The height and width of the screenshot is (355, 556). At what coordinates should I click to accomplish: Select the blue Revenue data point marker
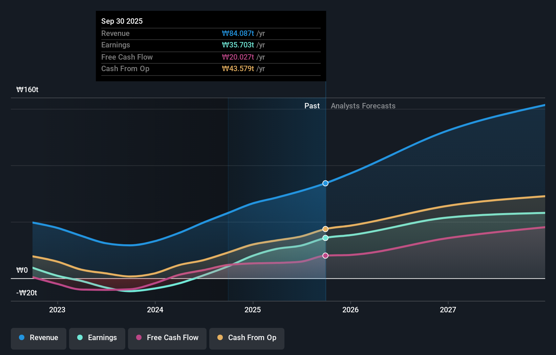325,183
